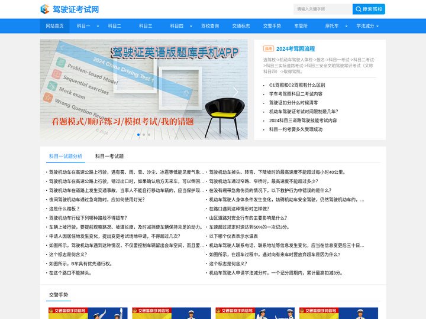Expand the 摩托车 dropdown arrow
The height and width of the screenshot is (319, 426).
(346, 27)
